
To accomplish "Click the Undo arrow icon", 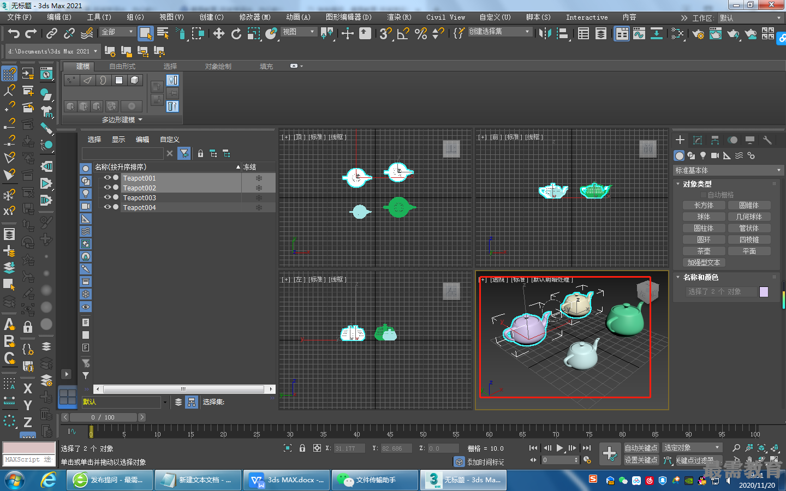I will [14, 33].
